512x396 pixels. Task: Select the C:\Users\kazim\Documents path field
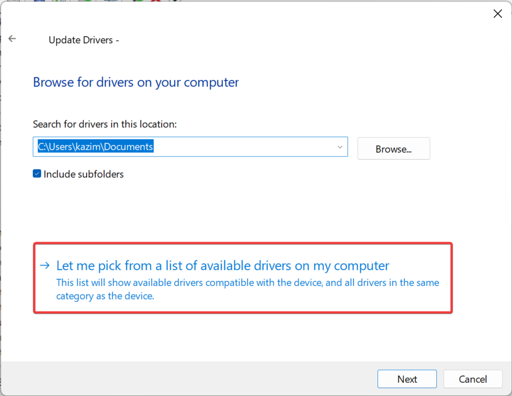pyautogui.click(x=167, y=147)
